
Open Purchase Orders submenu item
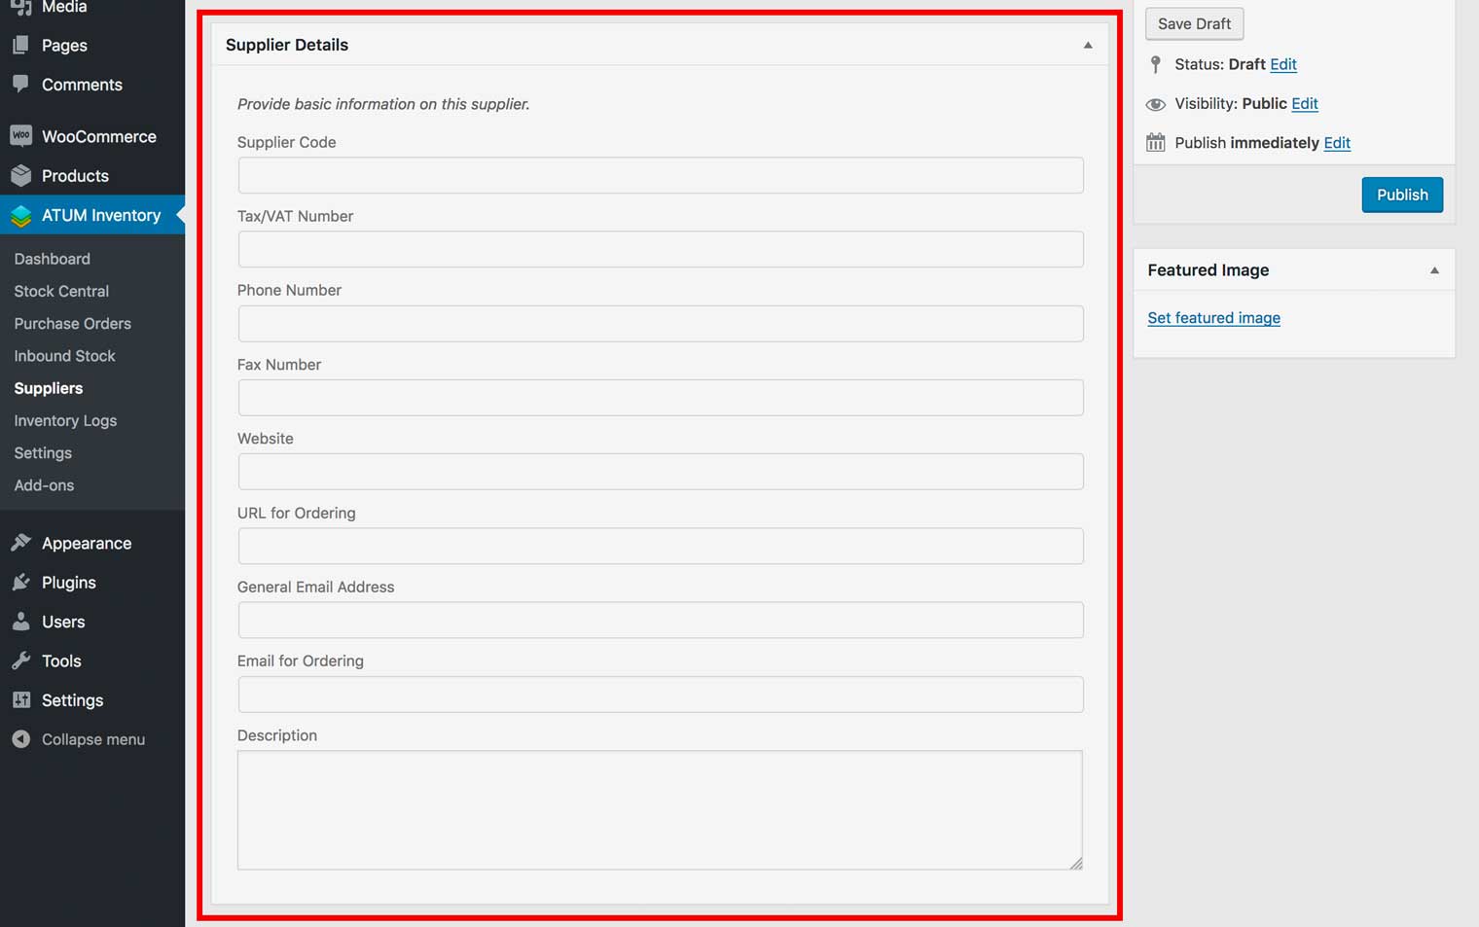click(x=72, y=324)
